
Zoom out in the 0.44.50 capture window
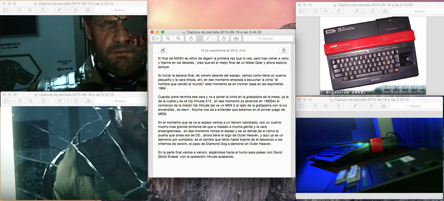[x=168, y=38]
